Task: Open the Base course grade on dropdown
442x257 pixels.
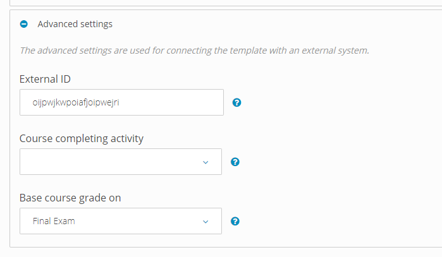Action: click(x=121, y=221)
